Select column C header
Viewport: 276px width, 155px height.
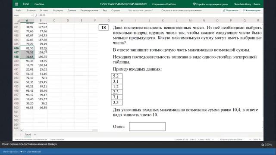click(54, 21)
